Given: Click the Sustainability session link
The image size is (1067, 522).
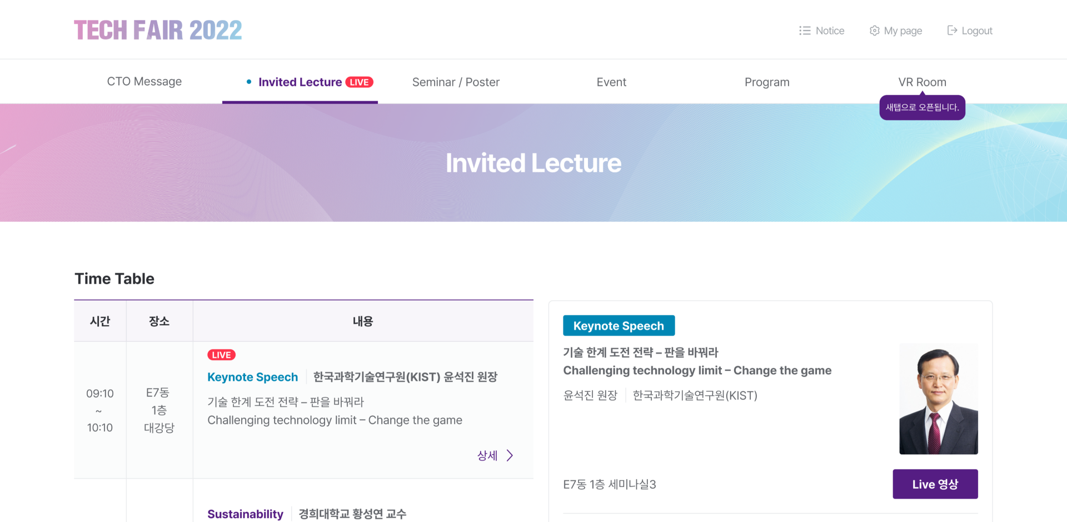Looking at the screenshot, I should pyautogui.click(x=245, y=514).
